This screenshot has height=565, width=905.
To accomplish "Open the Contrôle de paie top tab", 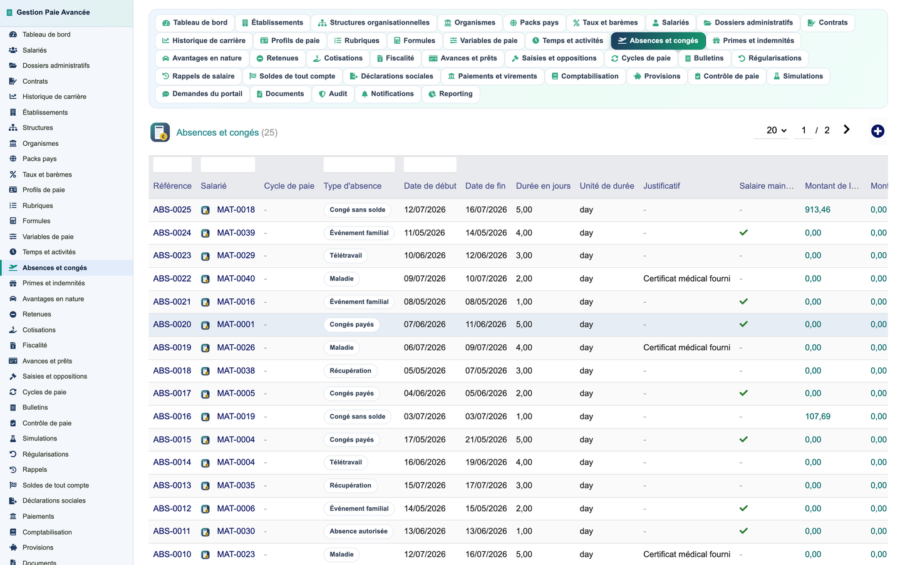I will point(727,76).
